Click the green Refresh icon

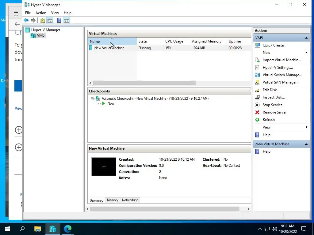[257, 120]
